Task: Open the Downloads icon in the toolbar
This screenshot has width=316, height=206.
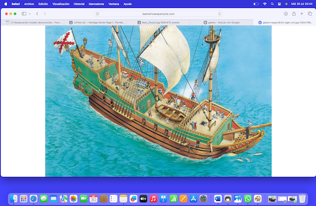Action: point(286,14)
